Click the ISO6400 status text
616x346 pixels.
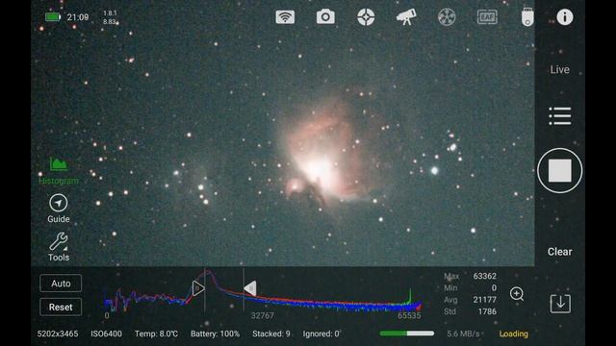pyautogui.click(x=106, y=334)
